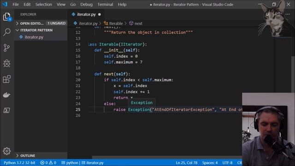Click the Iterable class icon in breadcrumb
The image size is (295, 166).
(106, 24)
